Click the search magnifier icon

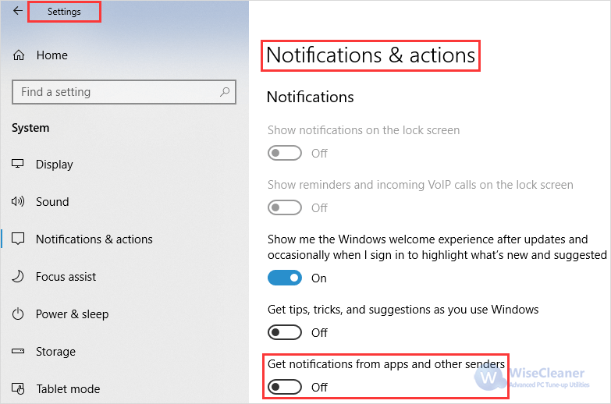(x=225, y=92)
